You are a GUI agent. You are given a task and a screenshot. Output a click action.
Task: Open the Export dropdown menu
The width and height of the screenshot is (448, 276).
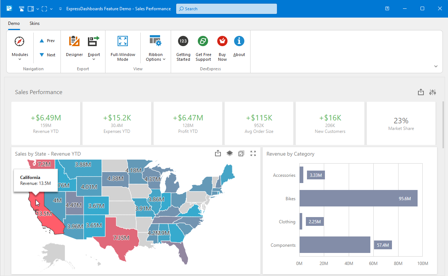point(94,47)
